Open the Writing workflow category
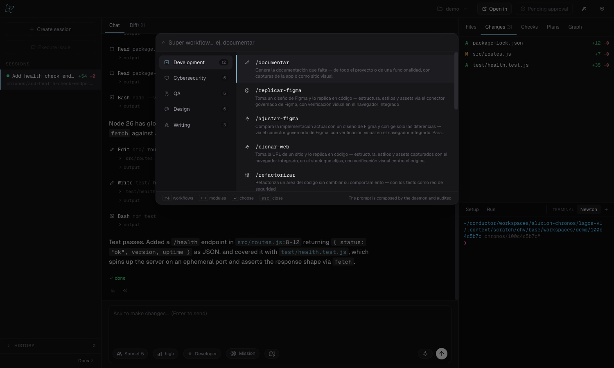The width and height of the screenshot is (614, 368). [x=196, y=125]
